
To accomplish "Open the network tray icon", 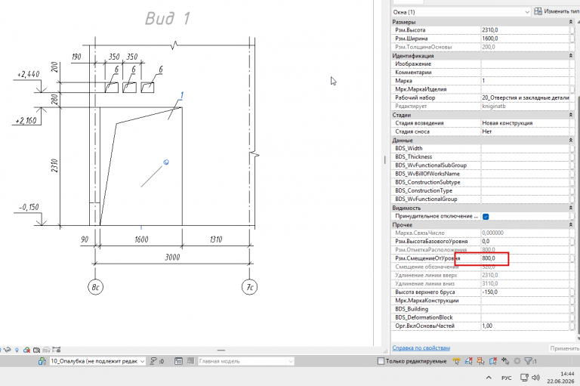I will [x=524, y=378].
